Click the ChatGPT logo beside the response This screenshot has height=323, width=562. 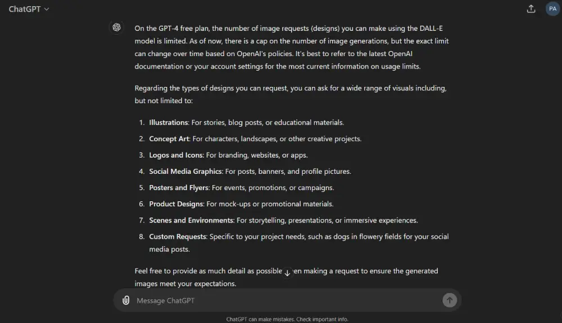116,27
